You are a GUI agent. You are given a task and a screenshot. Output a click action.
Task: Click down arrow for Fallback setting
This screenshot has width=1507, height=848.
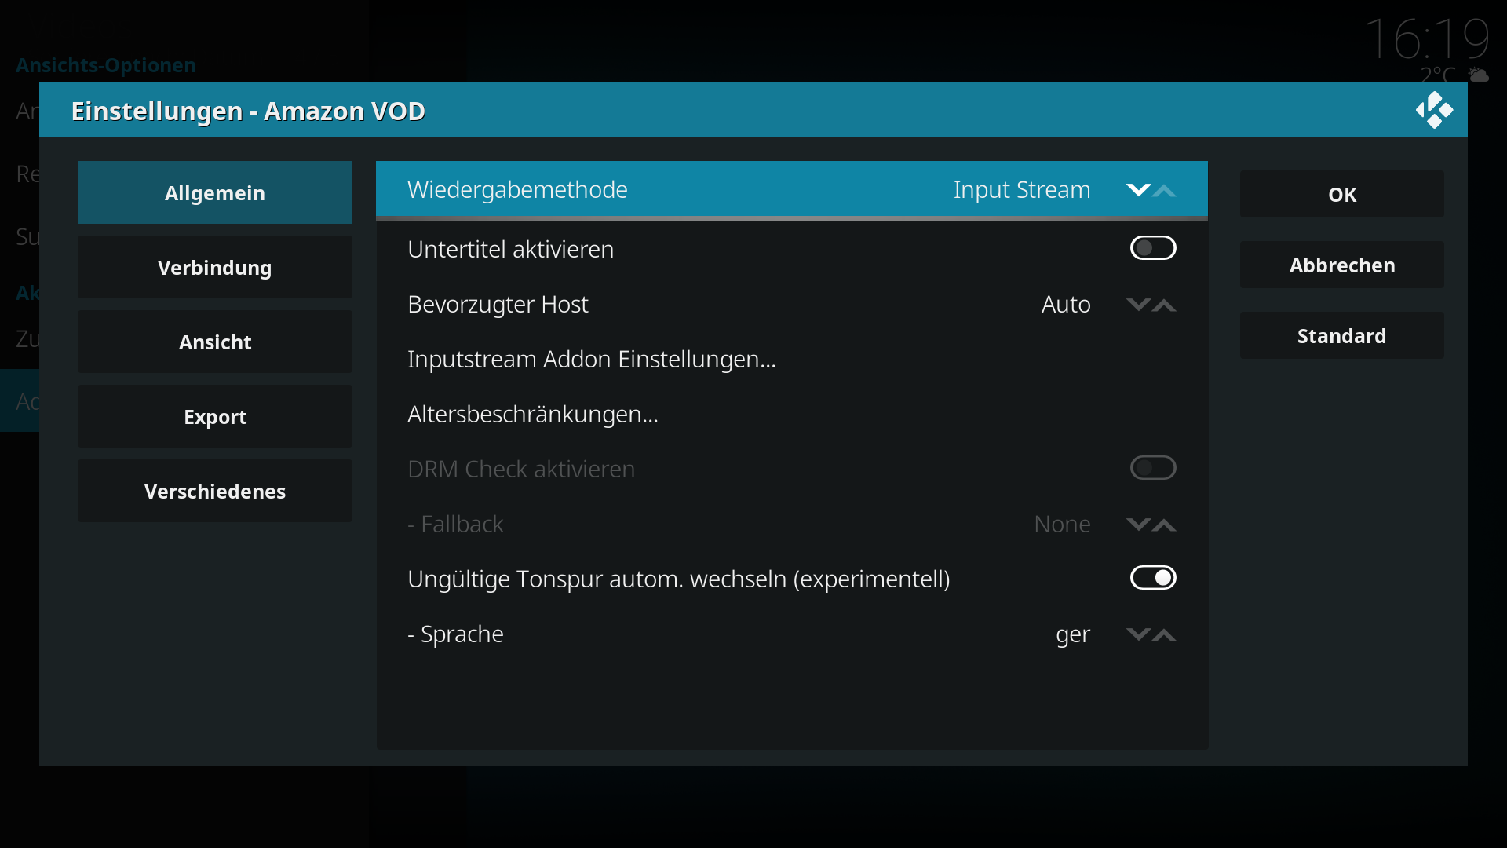coord(1138,525)
